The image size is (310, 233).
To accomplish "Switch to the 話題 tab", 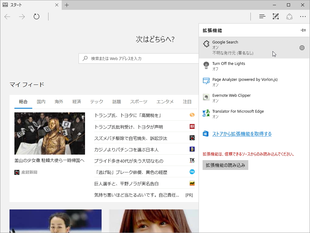I will tap(117, 102).
